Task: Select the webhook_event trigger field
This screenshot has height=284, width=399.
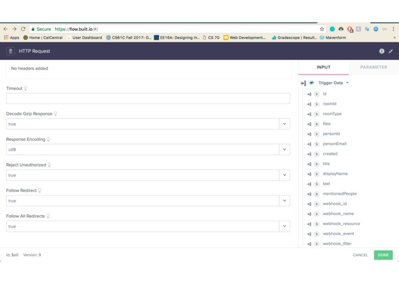Action: click(338, 233)
